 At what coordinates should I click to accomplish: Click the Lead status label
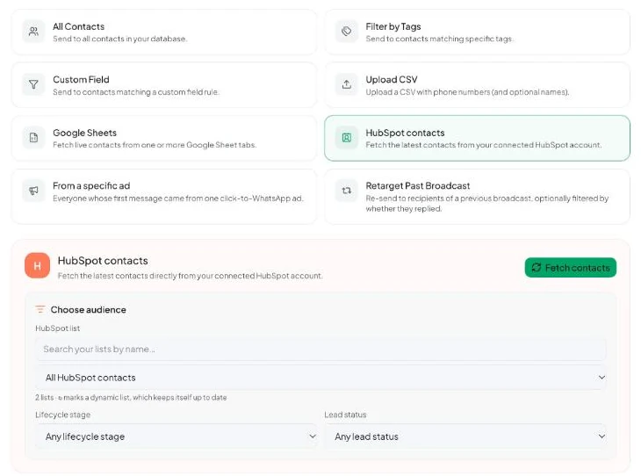[345, 415]
